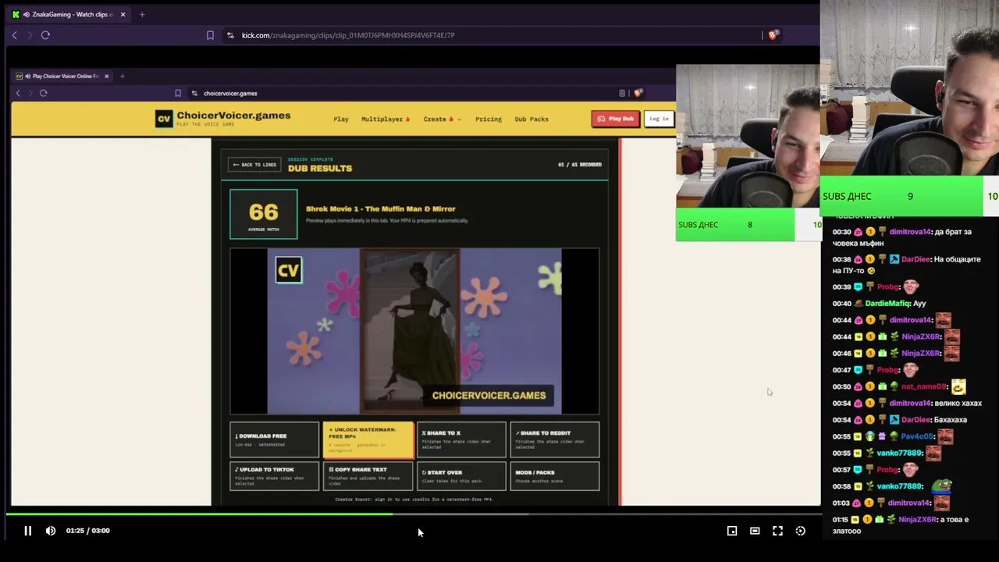Open Brave Shields in inner browser
Image resolution: width=999 pixels, height=562 pixels.
pyautogui.click(x=638, y=93)
